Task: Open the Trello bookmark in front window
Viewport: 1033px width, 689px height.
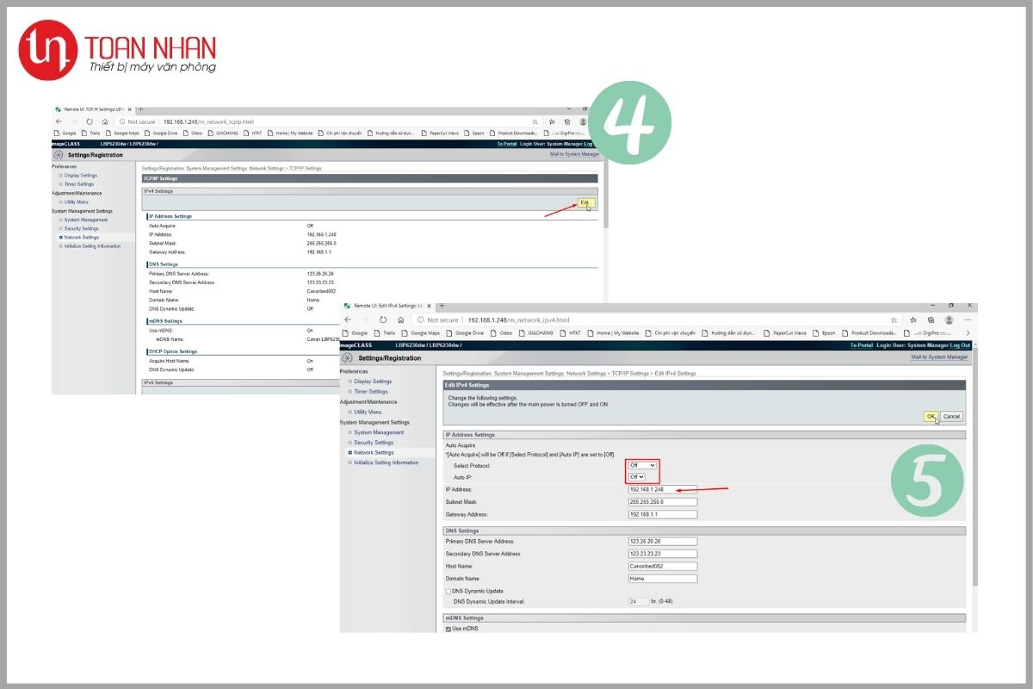Action: [x=383, y=332]
